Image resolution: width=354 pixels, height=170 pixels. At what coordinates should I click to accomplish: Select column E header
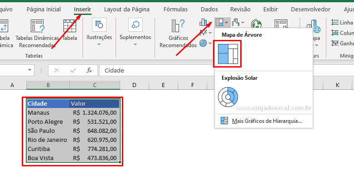tap(163, 85)
